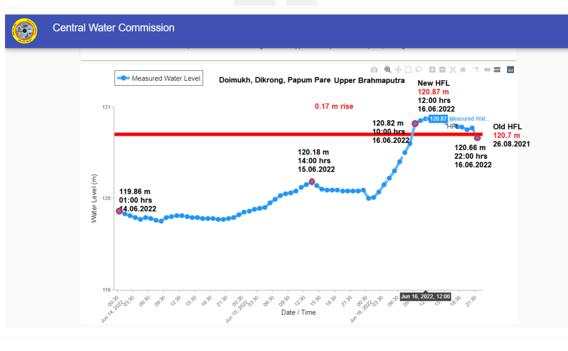This screenshot has width=568, height=351.
Task: Click the data point at 120.18 m peak
Action: click(312, 182)
